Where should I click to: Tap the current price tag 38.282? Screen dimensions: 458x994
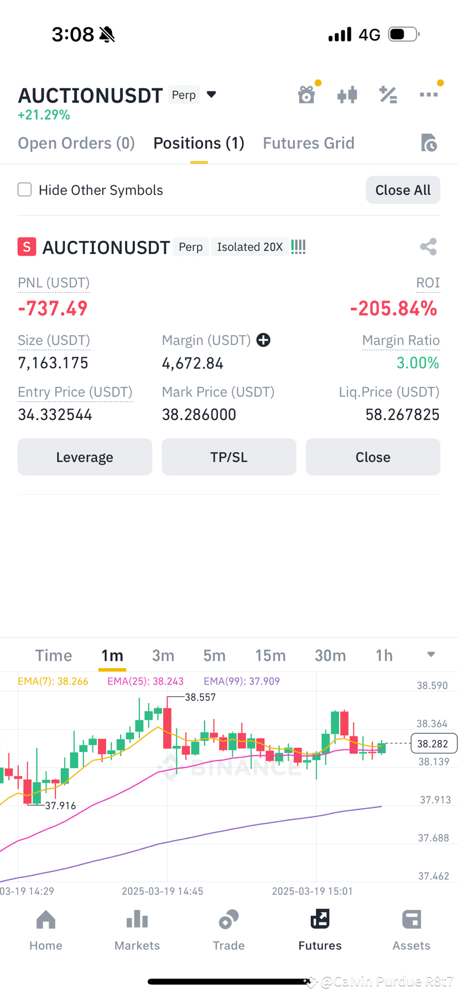tap(434, 743)
